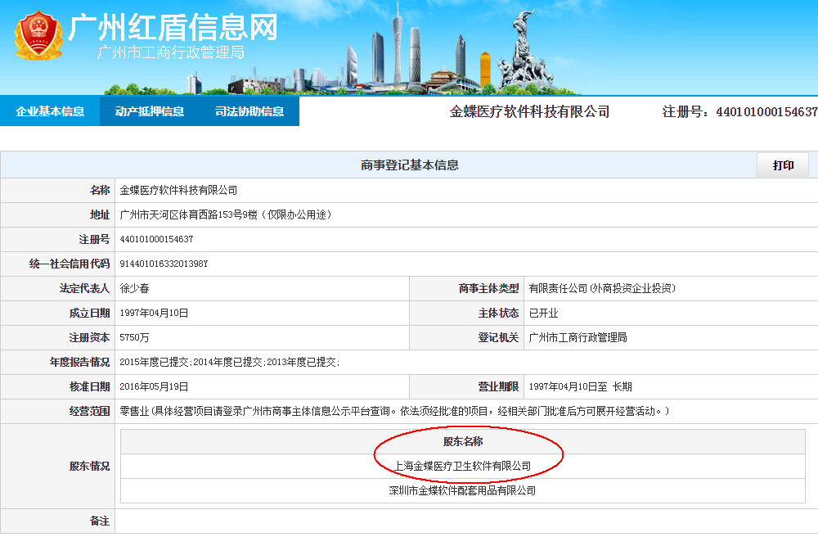Click the 注册资本 label

pyautogui.click(x=89, y=337)
